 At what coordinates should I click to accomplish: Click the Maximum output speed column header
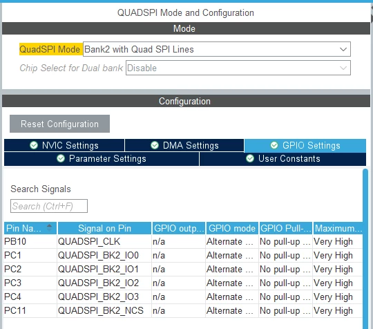338,228
